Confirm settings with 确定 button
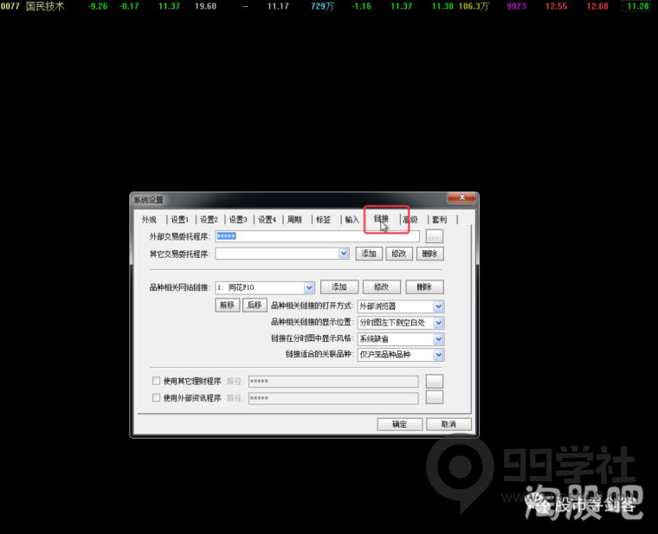Screen dimensions: 658x534 [399, 424]
